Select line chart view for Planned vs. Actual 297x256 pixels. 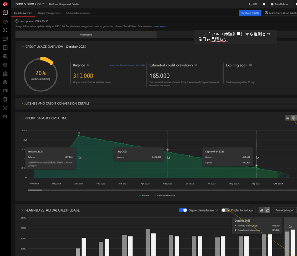[x=267, y=210]
